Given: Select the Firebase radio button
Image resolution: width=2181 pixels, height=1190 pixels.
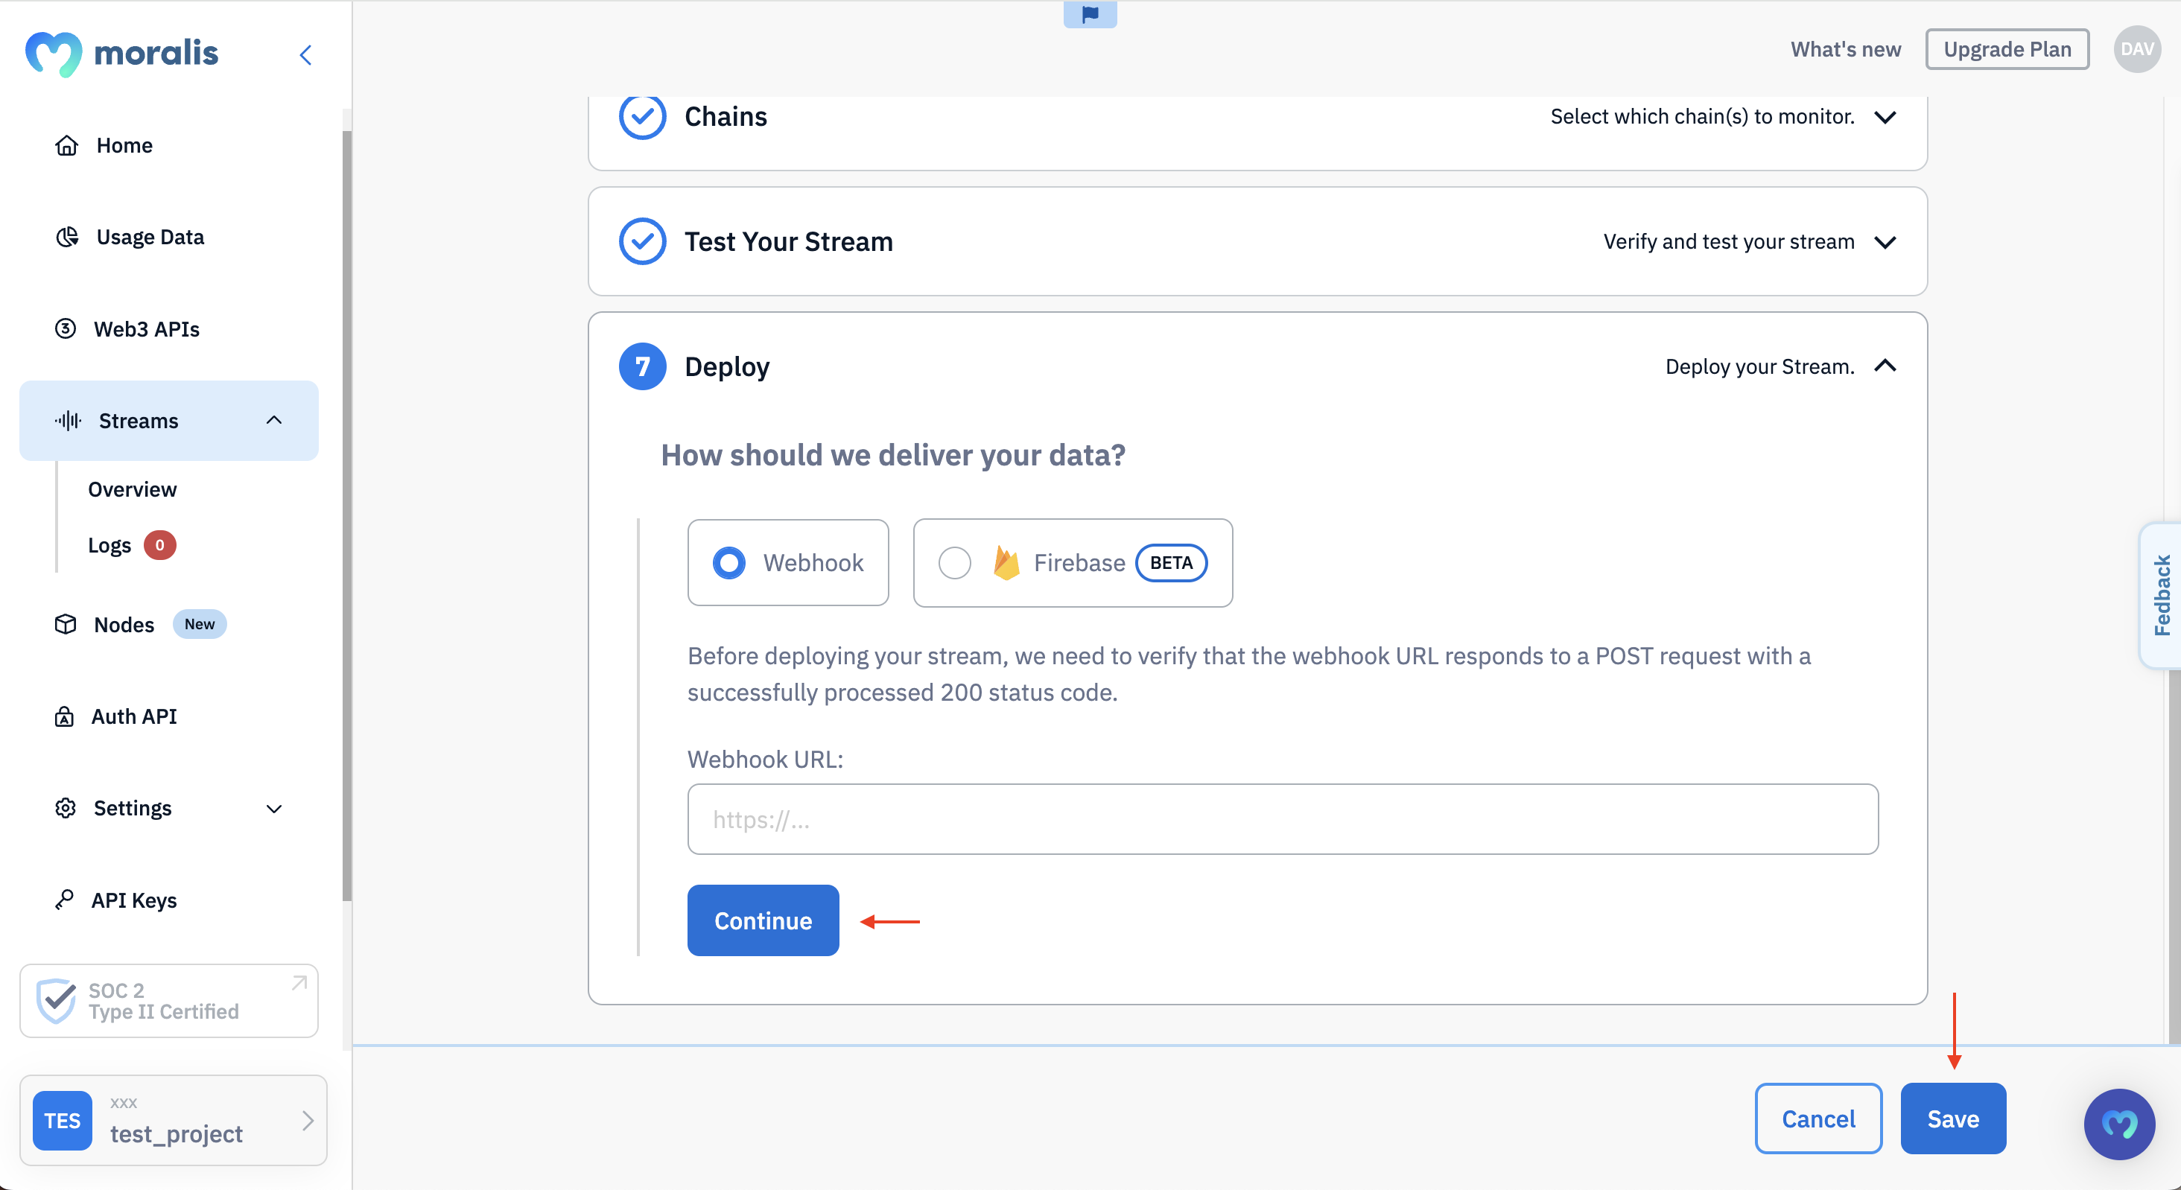Looking at the screenshot, I should point(955,563).
